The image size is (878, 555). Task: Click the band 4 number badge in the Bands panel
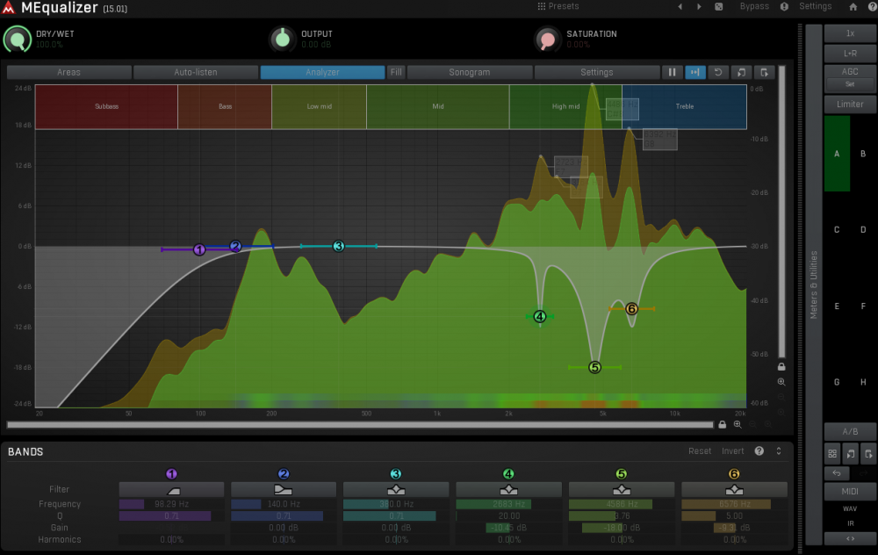tap(508, 474)
